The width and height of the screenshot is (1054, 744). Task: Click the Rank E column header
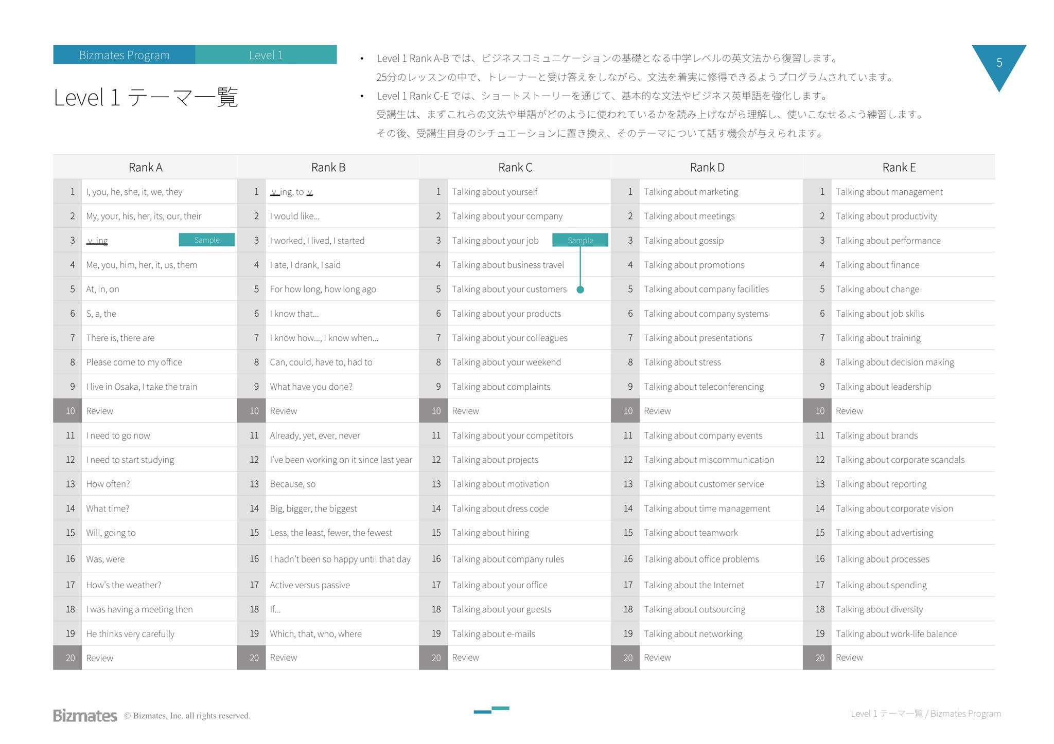point(899,167)
